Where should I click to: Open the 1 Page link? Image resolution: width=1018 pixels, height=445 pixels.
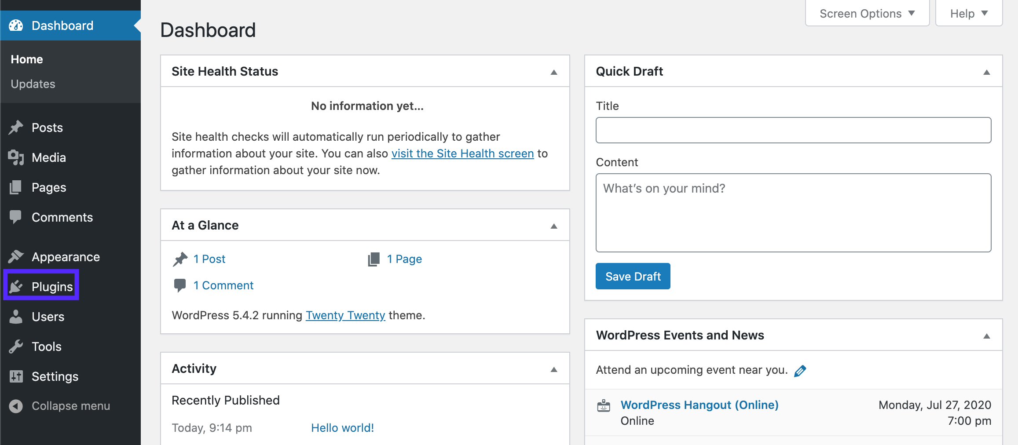[404, 259]
